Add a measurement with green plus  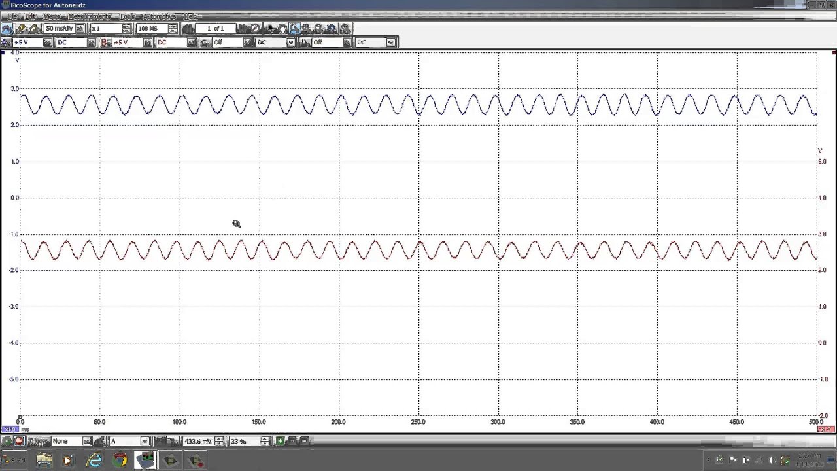click(280, 442)
